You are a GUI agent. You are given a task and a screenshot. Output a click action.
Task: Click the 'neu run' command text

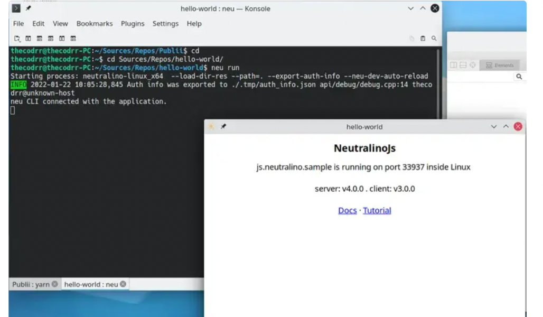(x=225, y=68)
